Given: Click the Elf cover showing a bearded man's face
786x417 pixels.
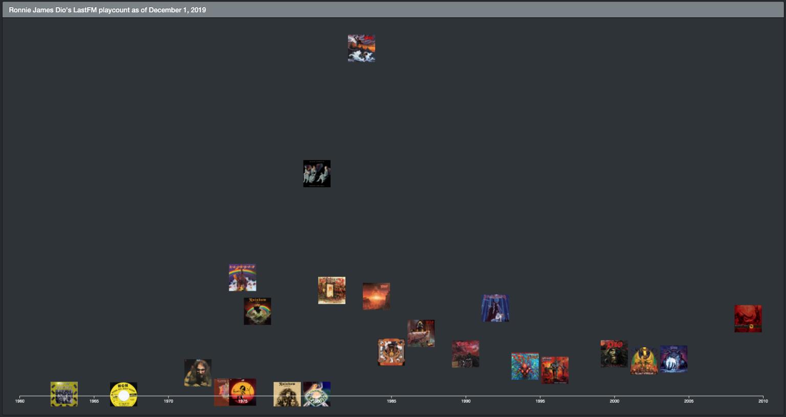Looking at the screenshot, I should point(198,372).
